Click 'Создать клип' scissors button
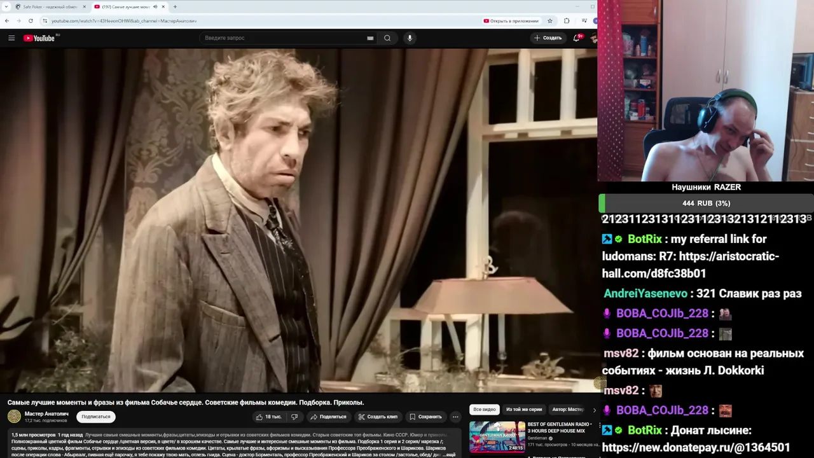Viewport: 814px width, 458px height. pyautogui.click(x=378, y=417)
